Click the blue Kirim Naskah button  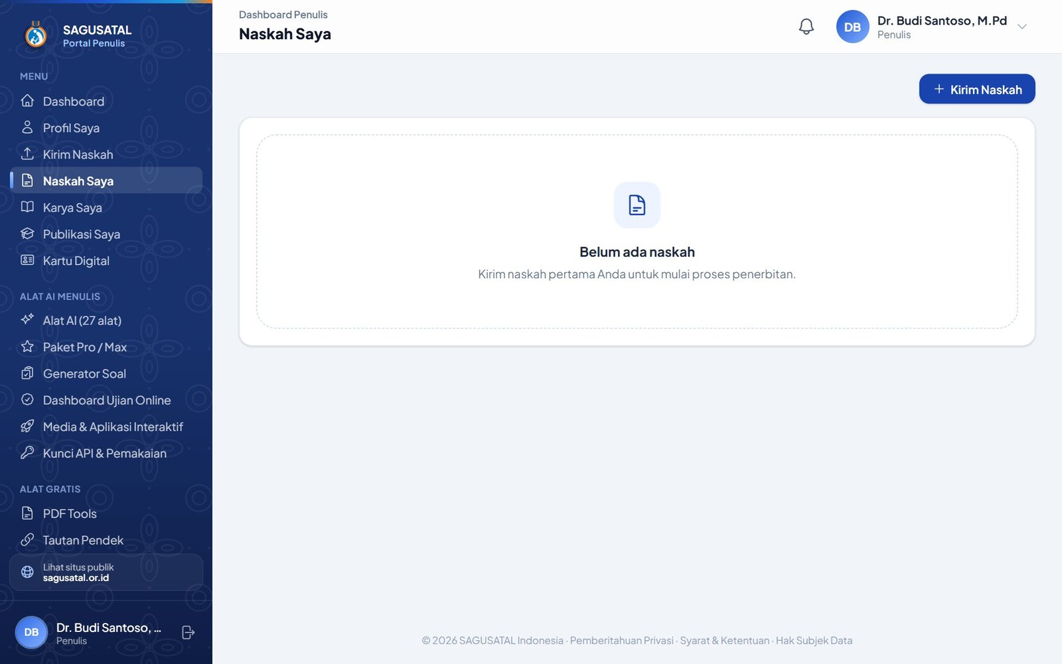tap(977, 89)
